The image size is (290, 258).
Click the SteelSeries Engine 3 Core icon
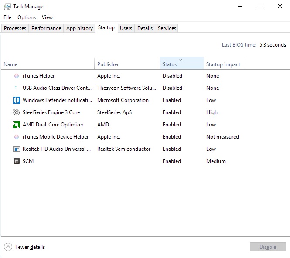[17, 112]
